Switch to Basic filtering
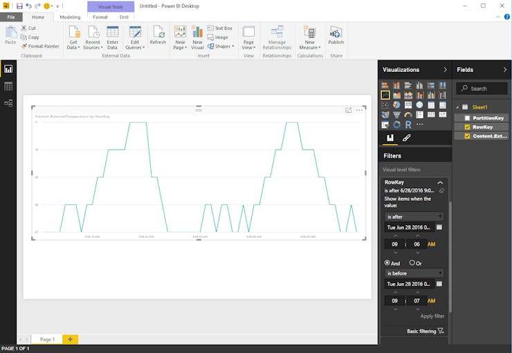512x353 pixels. pyautogui.click(x=425, y=331)
